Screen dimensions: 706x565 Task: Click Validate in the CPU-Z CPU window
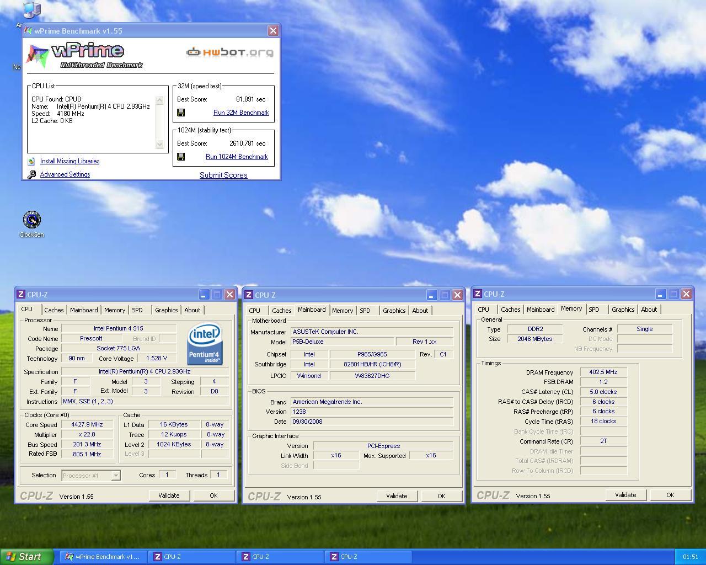[169, 495]
